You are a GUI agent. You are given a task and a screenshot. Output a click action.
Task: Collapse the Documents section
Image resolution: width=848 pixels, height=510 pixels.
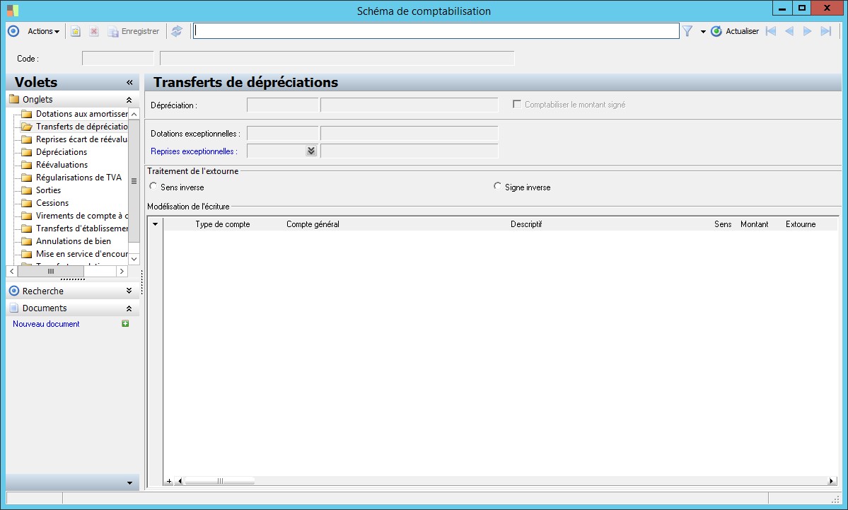(129, 308)
